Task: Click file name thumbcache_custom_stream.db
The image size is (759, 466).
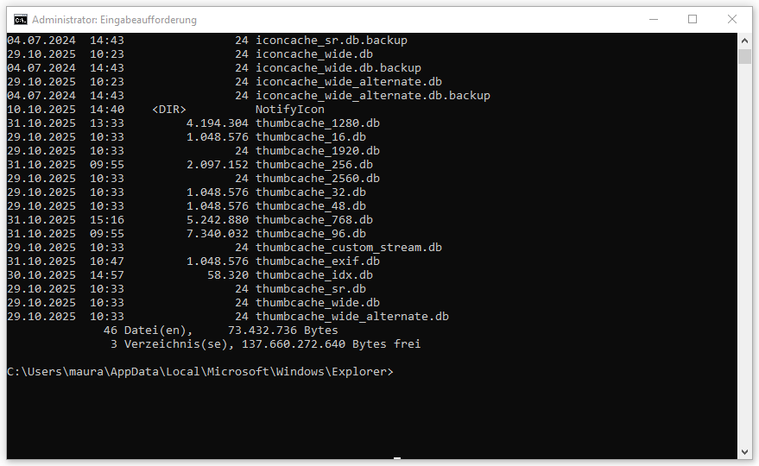Action: point(349,248)
